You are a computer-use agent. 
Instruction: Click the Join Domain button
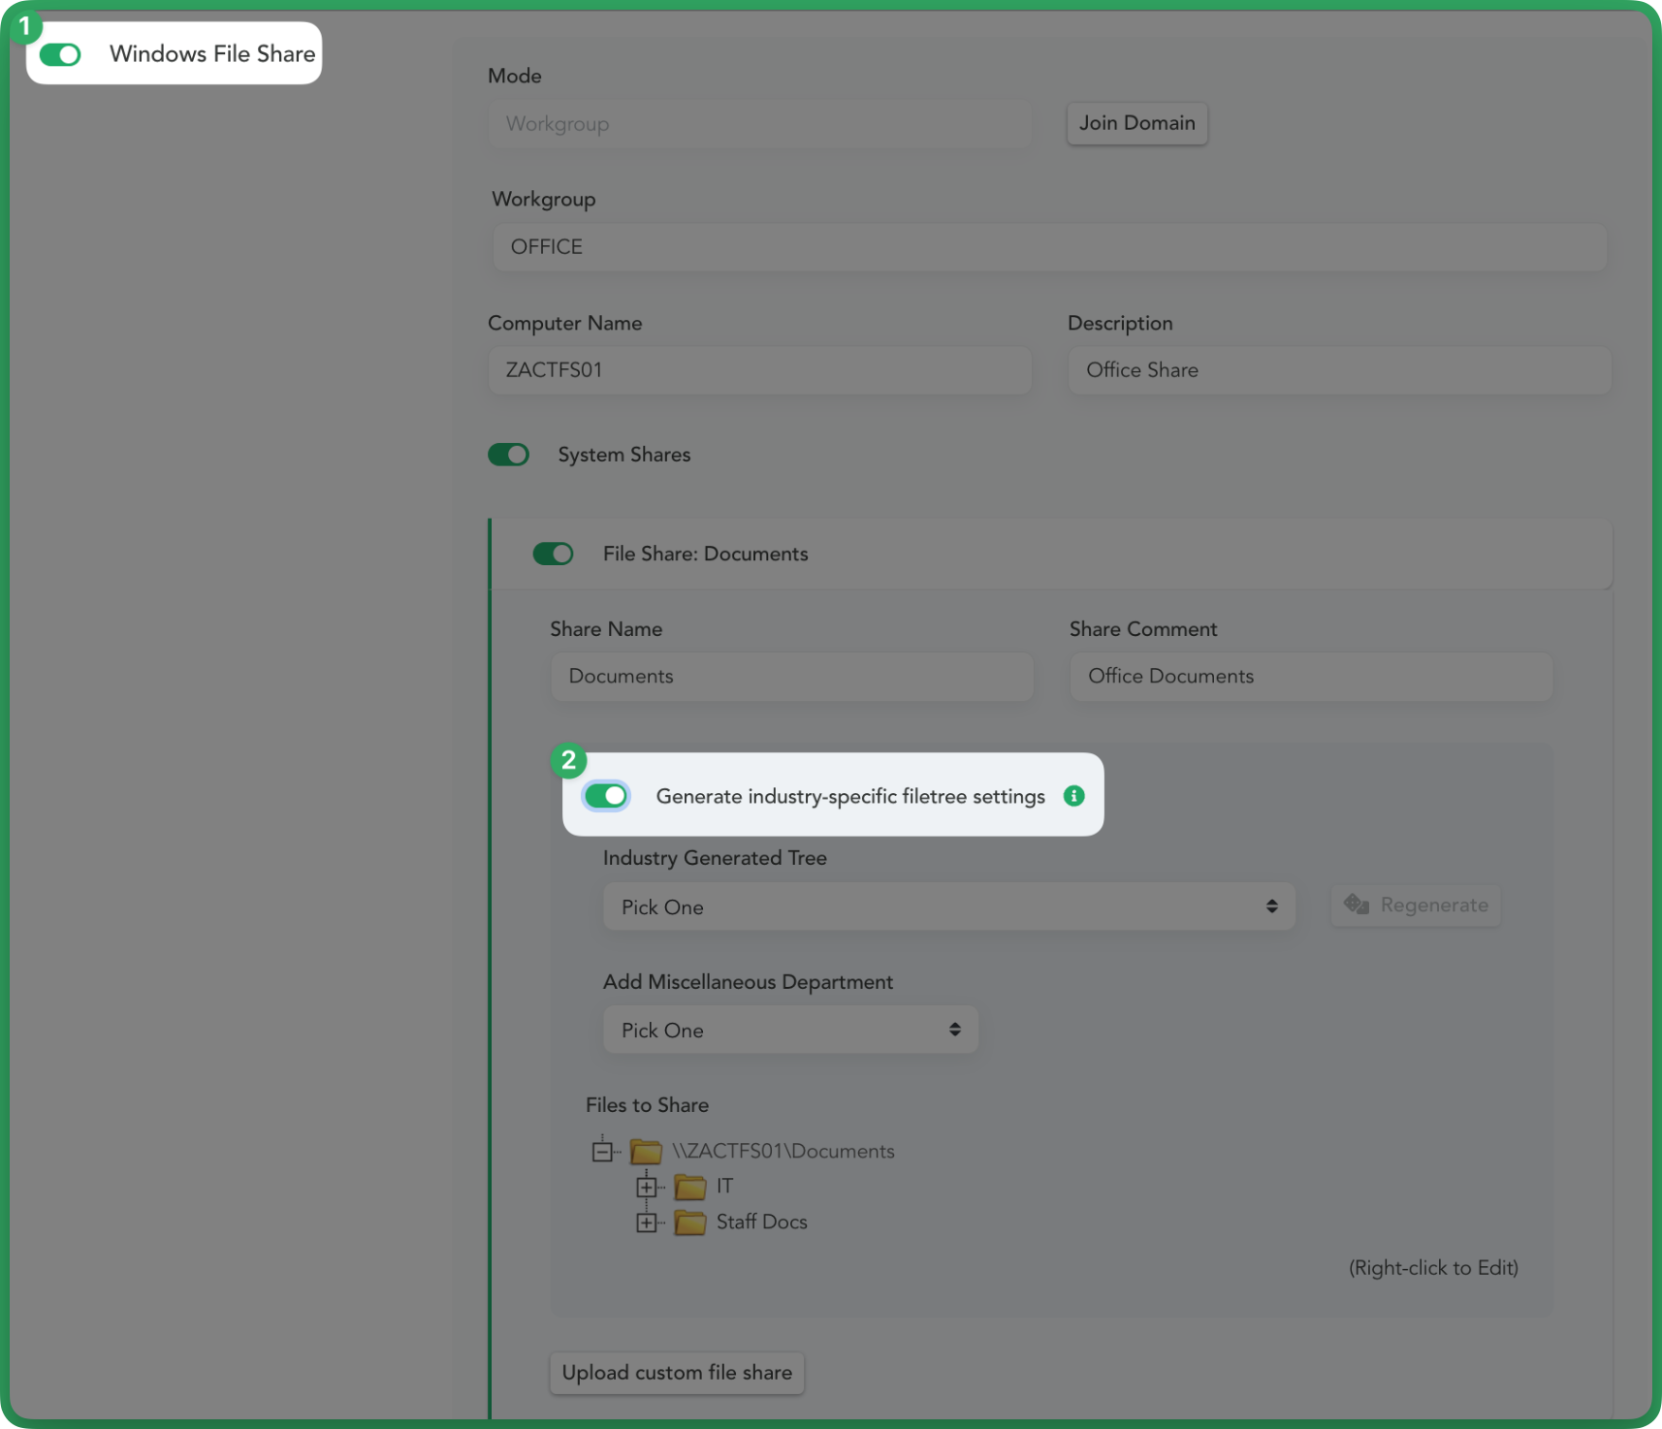pos(1136,123)
